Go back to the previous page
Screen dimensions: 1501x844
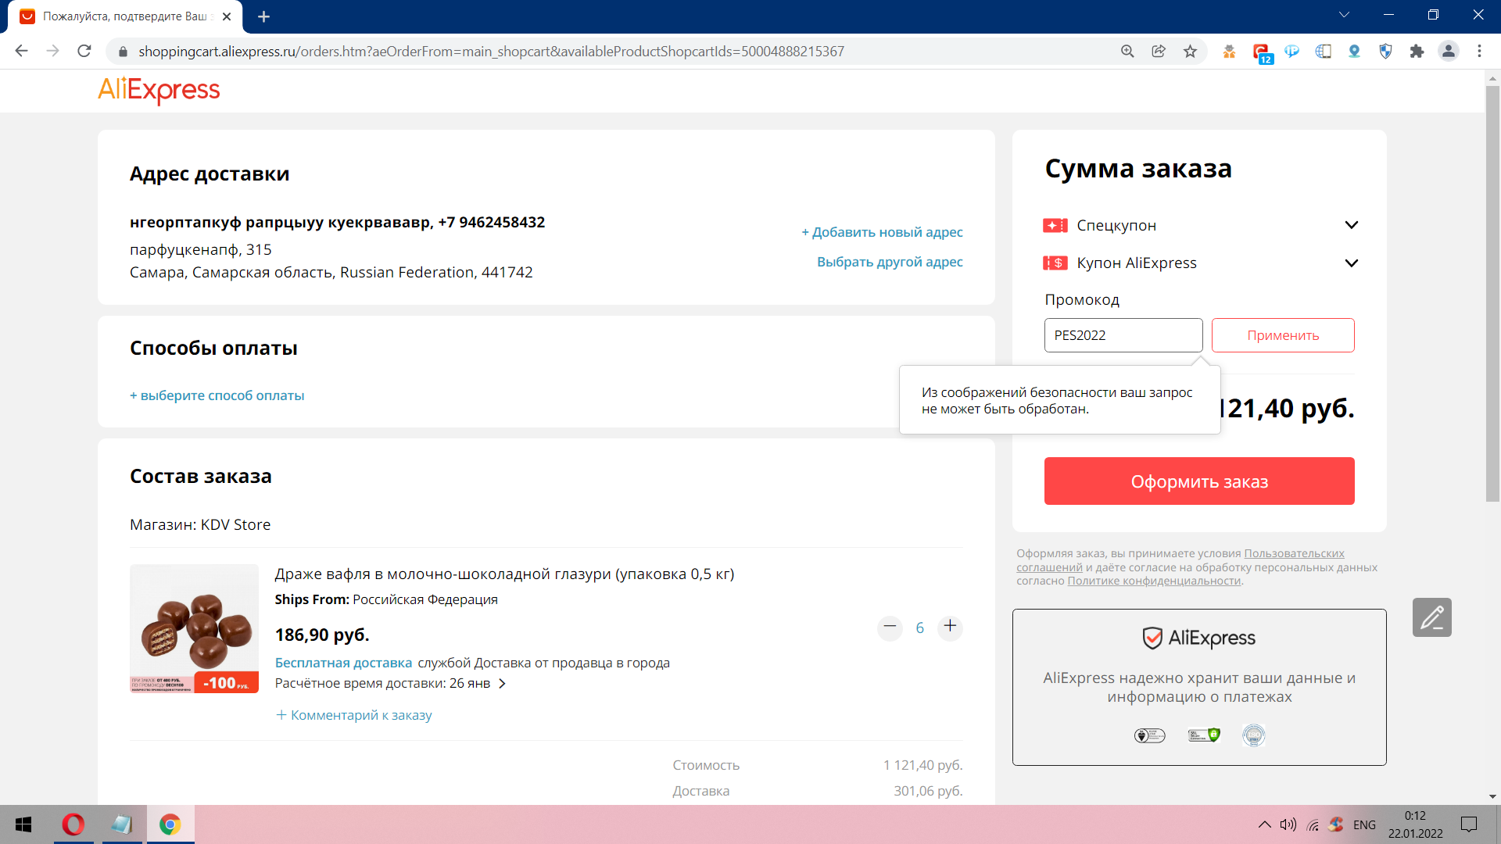click(21, 52)
